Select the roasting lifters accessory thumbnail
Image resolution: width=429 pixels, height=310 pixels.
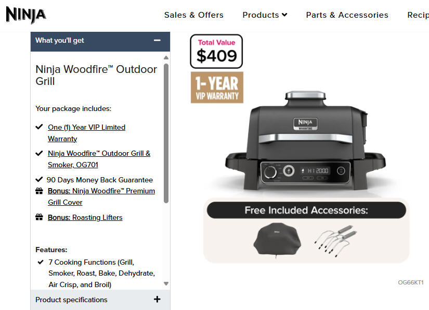coord(335,241)
